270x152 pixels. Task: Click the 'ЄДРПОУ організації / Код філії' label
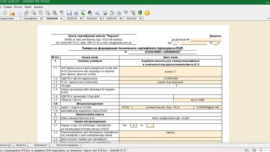[x=80, y=97]
